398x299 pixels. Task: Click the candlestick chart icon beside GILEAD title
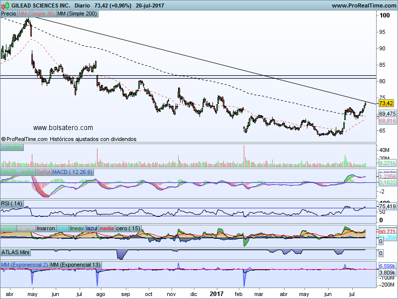pyautogui.click(x=5, y=5)
